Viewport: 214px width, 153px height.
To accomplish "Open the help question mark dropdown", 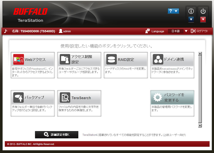I will coord(173,11).
